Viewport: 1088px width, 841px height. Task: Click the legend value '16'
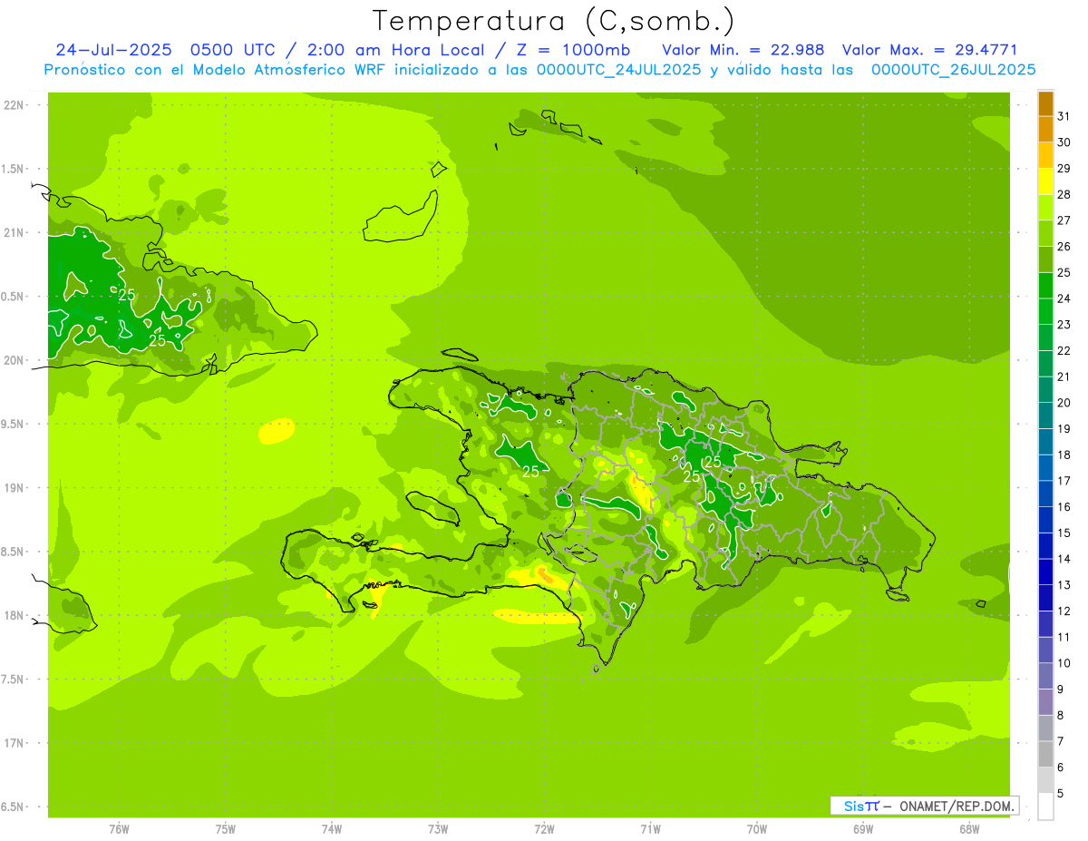(x=1064, y=507)
